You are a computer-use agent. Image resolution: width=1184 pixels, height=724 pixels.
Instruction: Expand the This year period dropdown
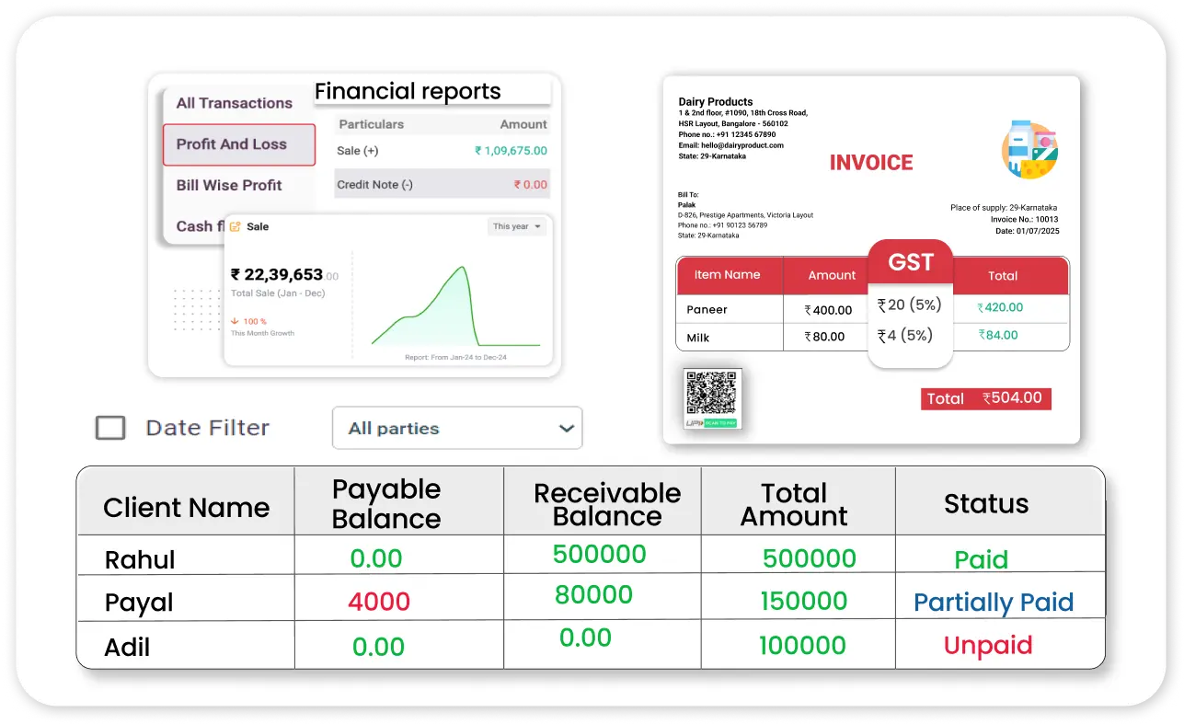517,226
